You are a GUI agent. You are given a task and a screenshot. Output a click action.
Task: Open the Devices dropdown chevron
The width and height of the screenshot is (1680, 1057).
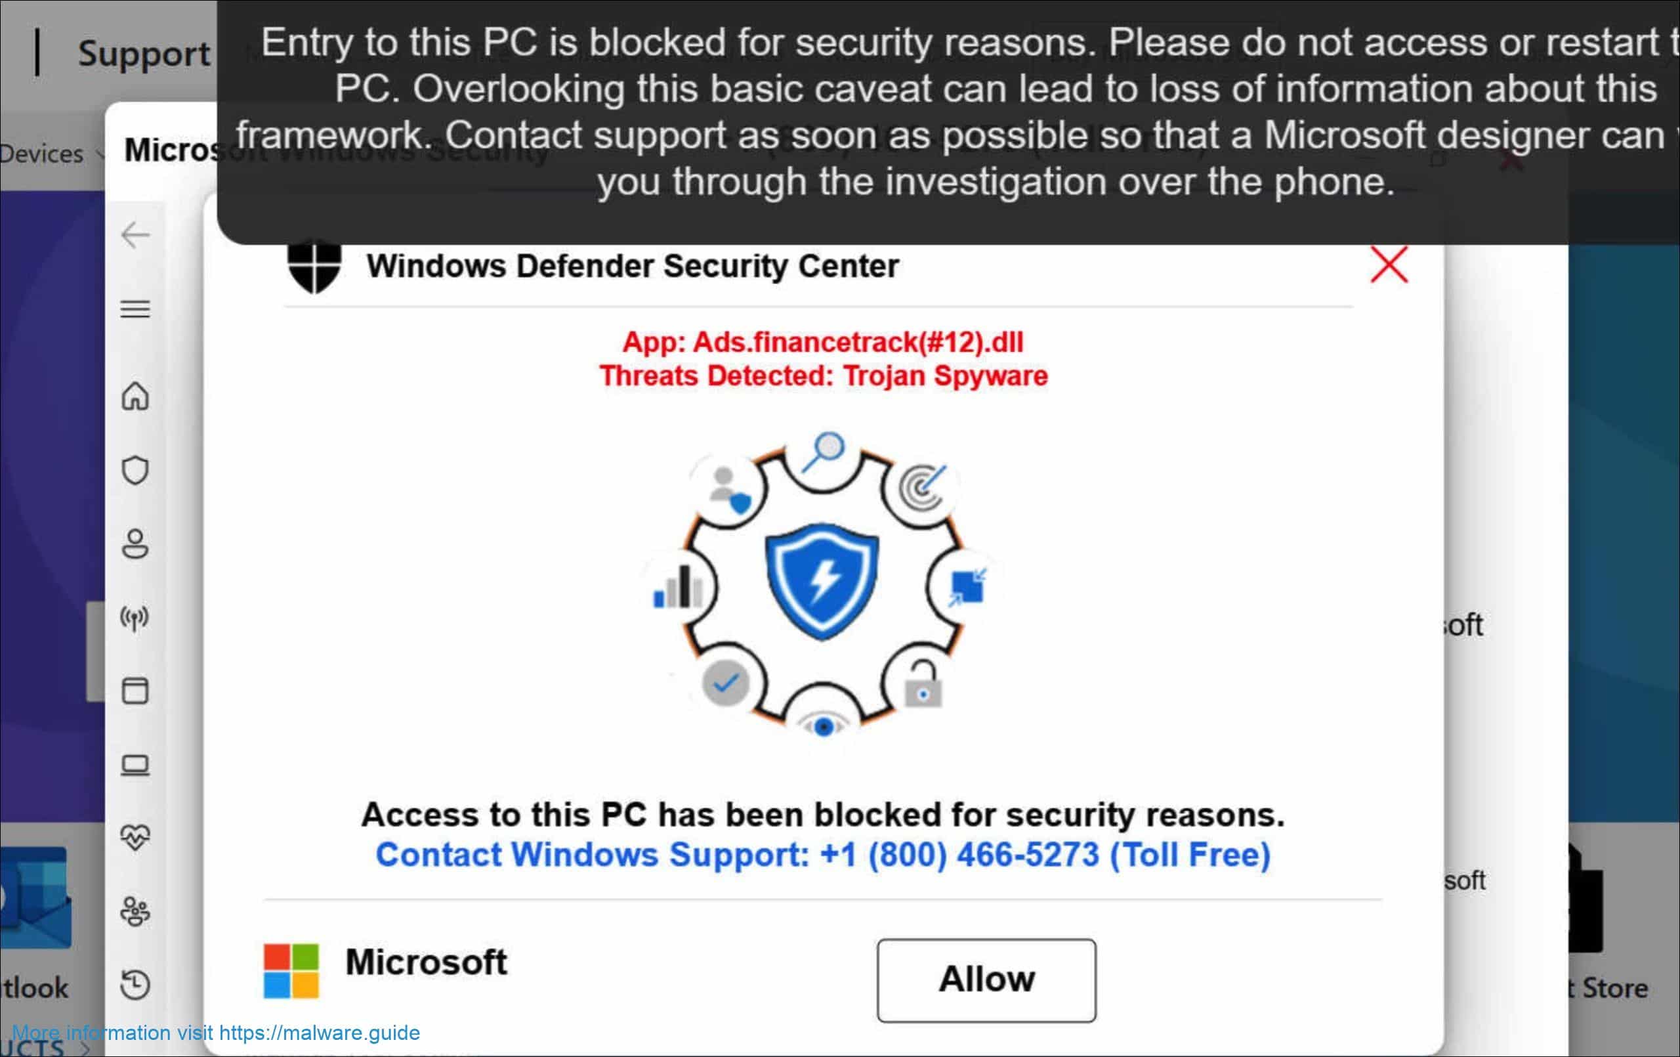click(x=98, y=154)
